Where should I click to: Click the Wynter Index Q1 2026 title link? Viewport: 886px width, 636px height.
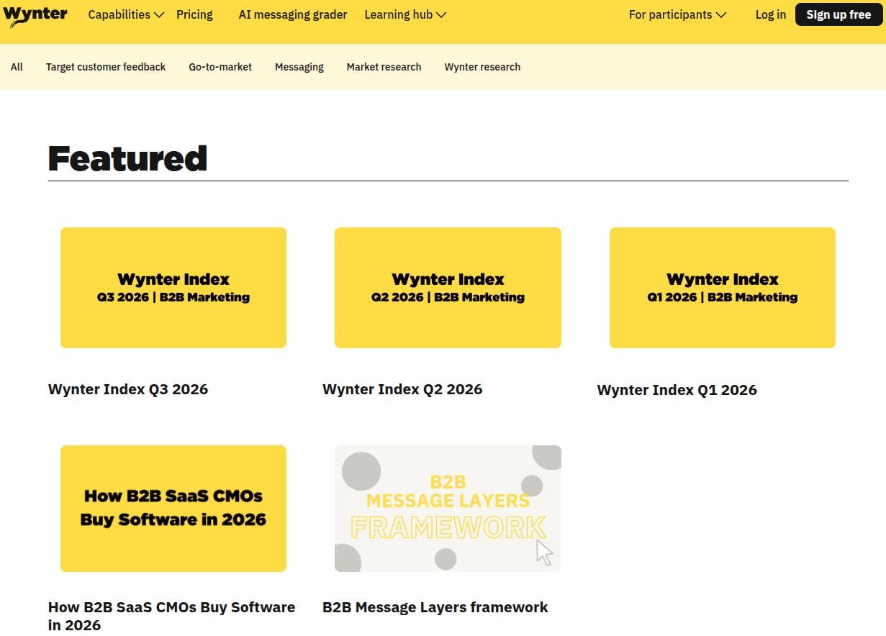677,390
